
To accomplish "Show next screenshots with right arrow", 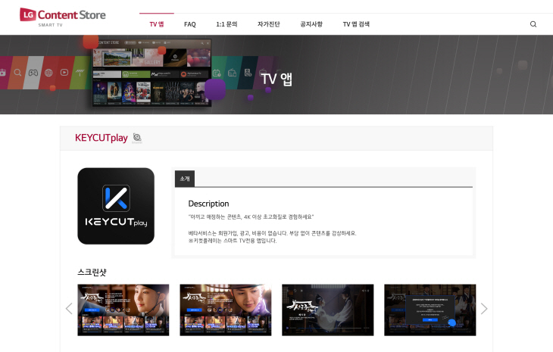I will (x=484, y=309).
